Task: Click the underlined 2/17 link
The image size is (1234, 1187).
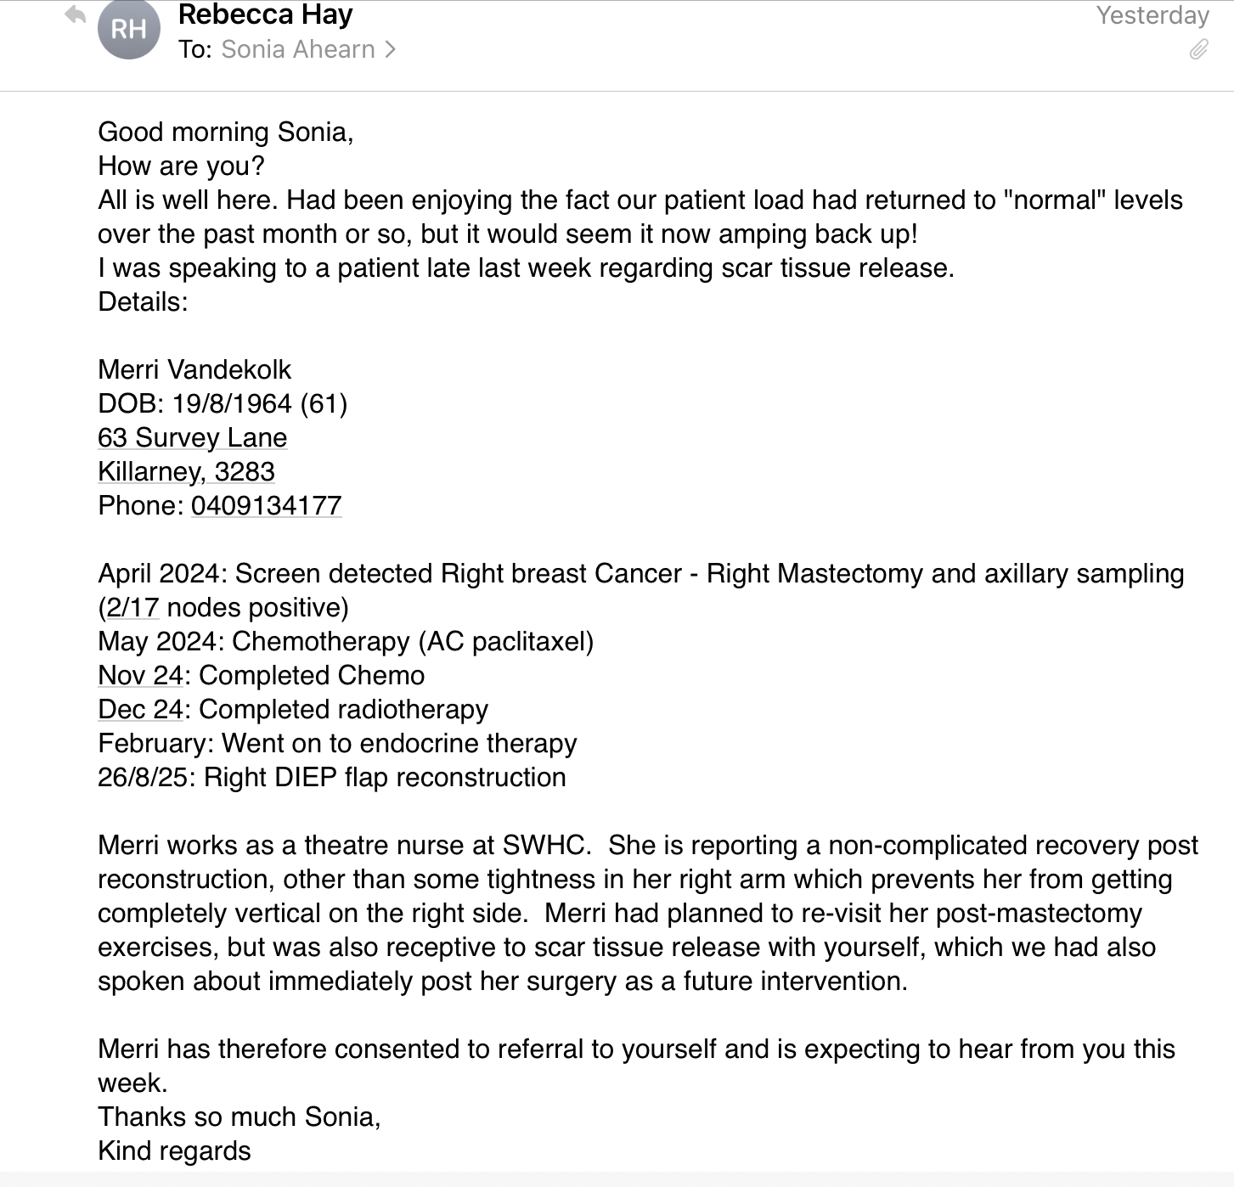Action: (132, 607)
